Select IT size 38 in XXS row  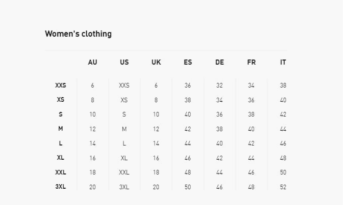(283, 86)
